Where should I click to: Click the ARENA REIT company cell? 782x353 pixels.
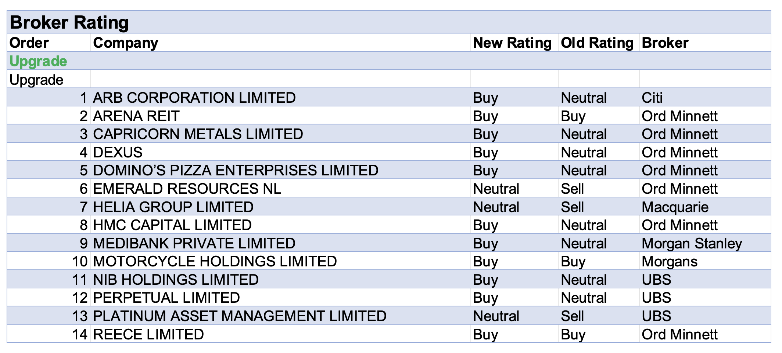[x=136, y=116]
